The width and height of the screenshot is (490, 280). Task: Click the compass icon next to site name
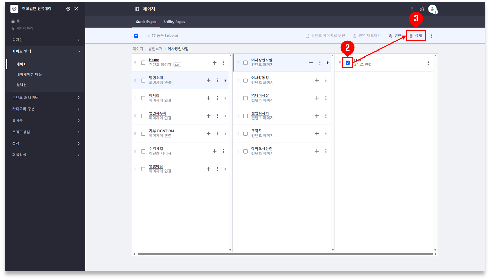pyautogui.click(x=68, y=9)
